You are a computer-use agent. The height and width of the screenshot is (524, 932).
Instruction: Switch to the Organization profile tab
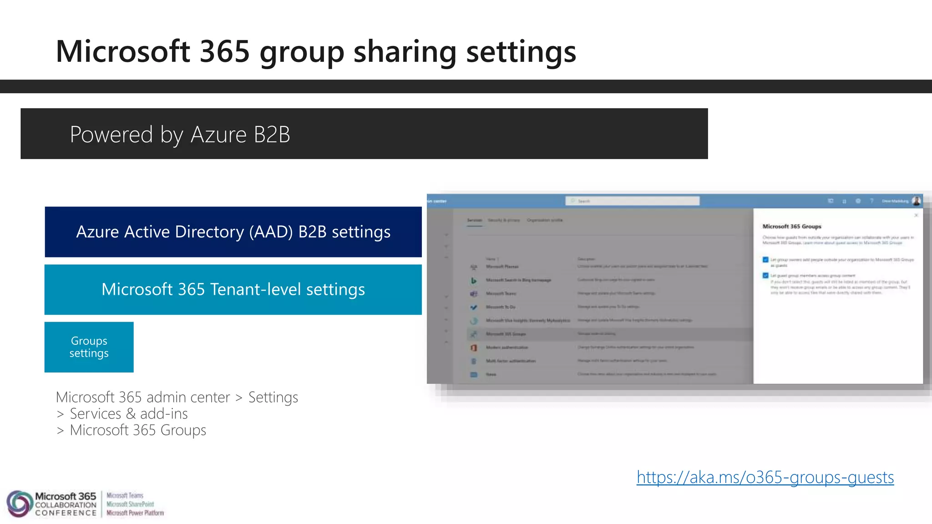[545, 220]
